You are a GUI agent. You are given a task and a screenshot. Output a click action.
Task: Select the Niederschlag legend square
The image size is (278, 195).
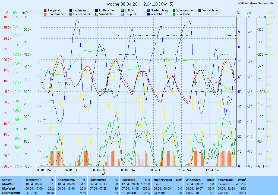(148, 10)
